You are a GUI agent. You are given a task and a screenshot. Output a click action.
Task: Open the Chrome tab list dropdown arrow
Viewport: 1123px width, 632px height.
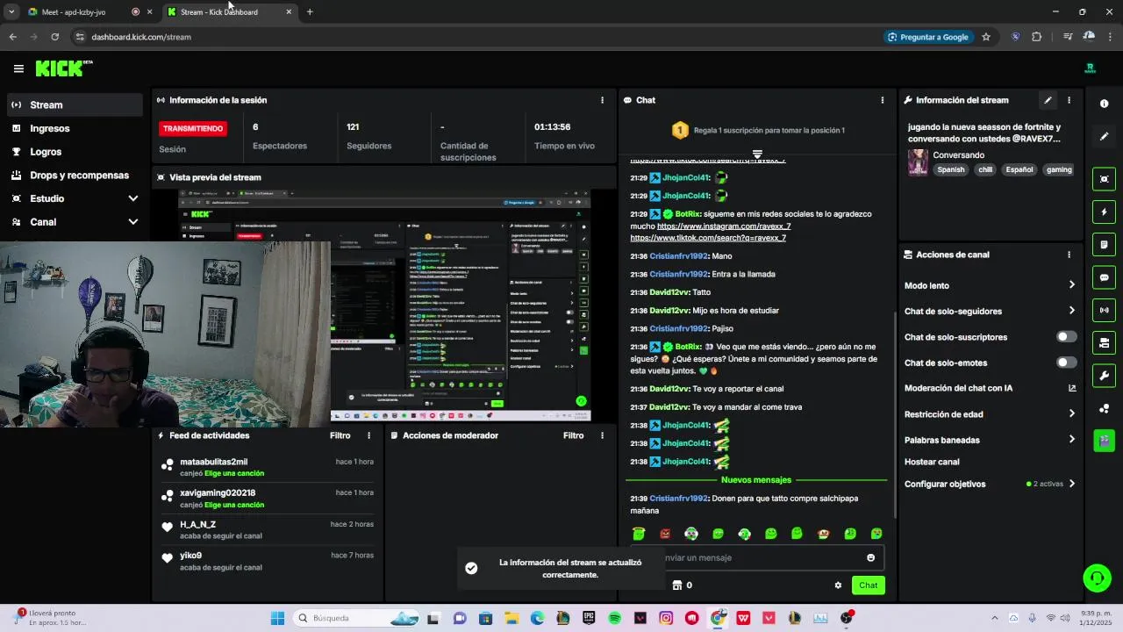11,11
